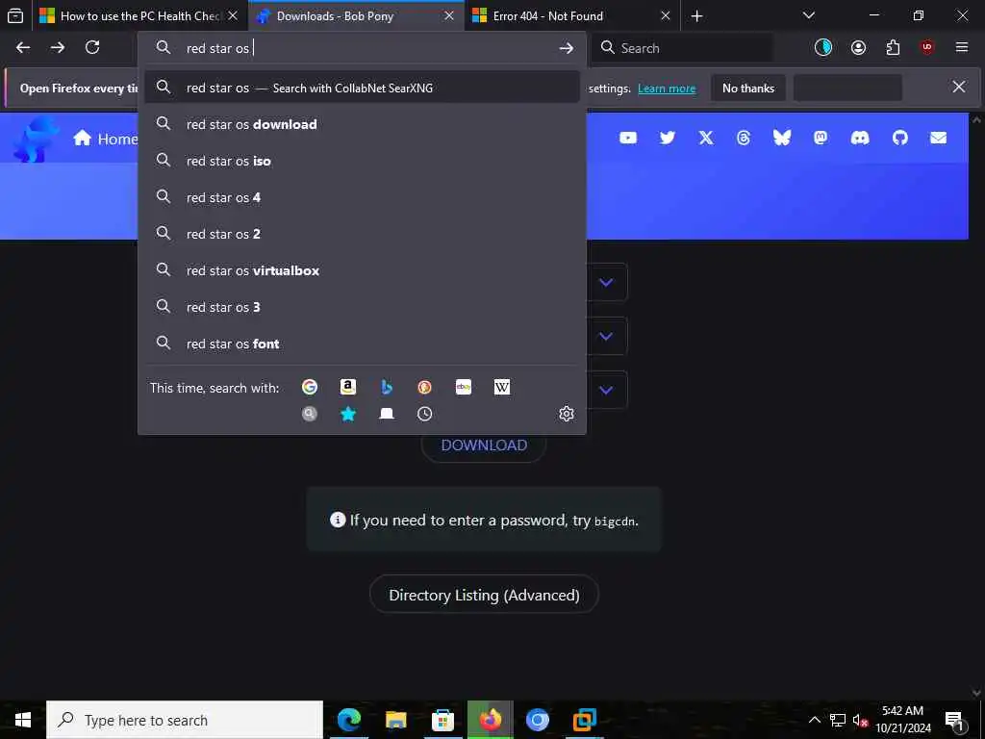Click the DOWNLOAD button
Screen dimensions: 985x739
pos(484,445)
